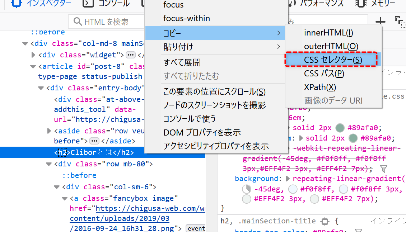Click ellipsis badge in aside element
The width and height of the screenshot is (406, 232).
coord(94,141)
